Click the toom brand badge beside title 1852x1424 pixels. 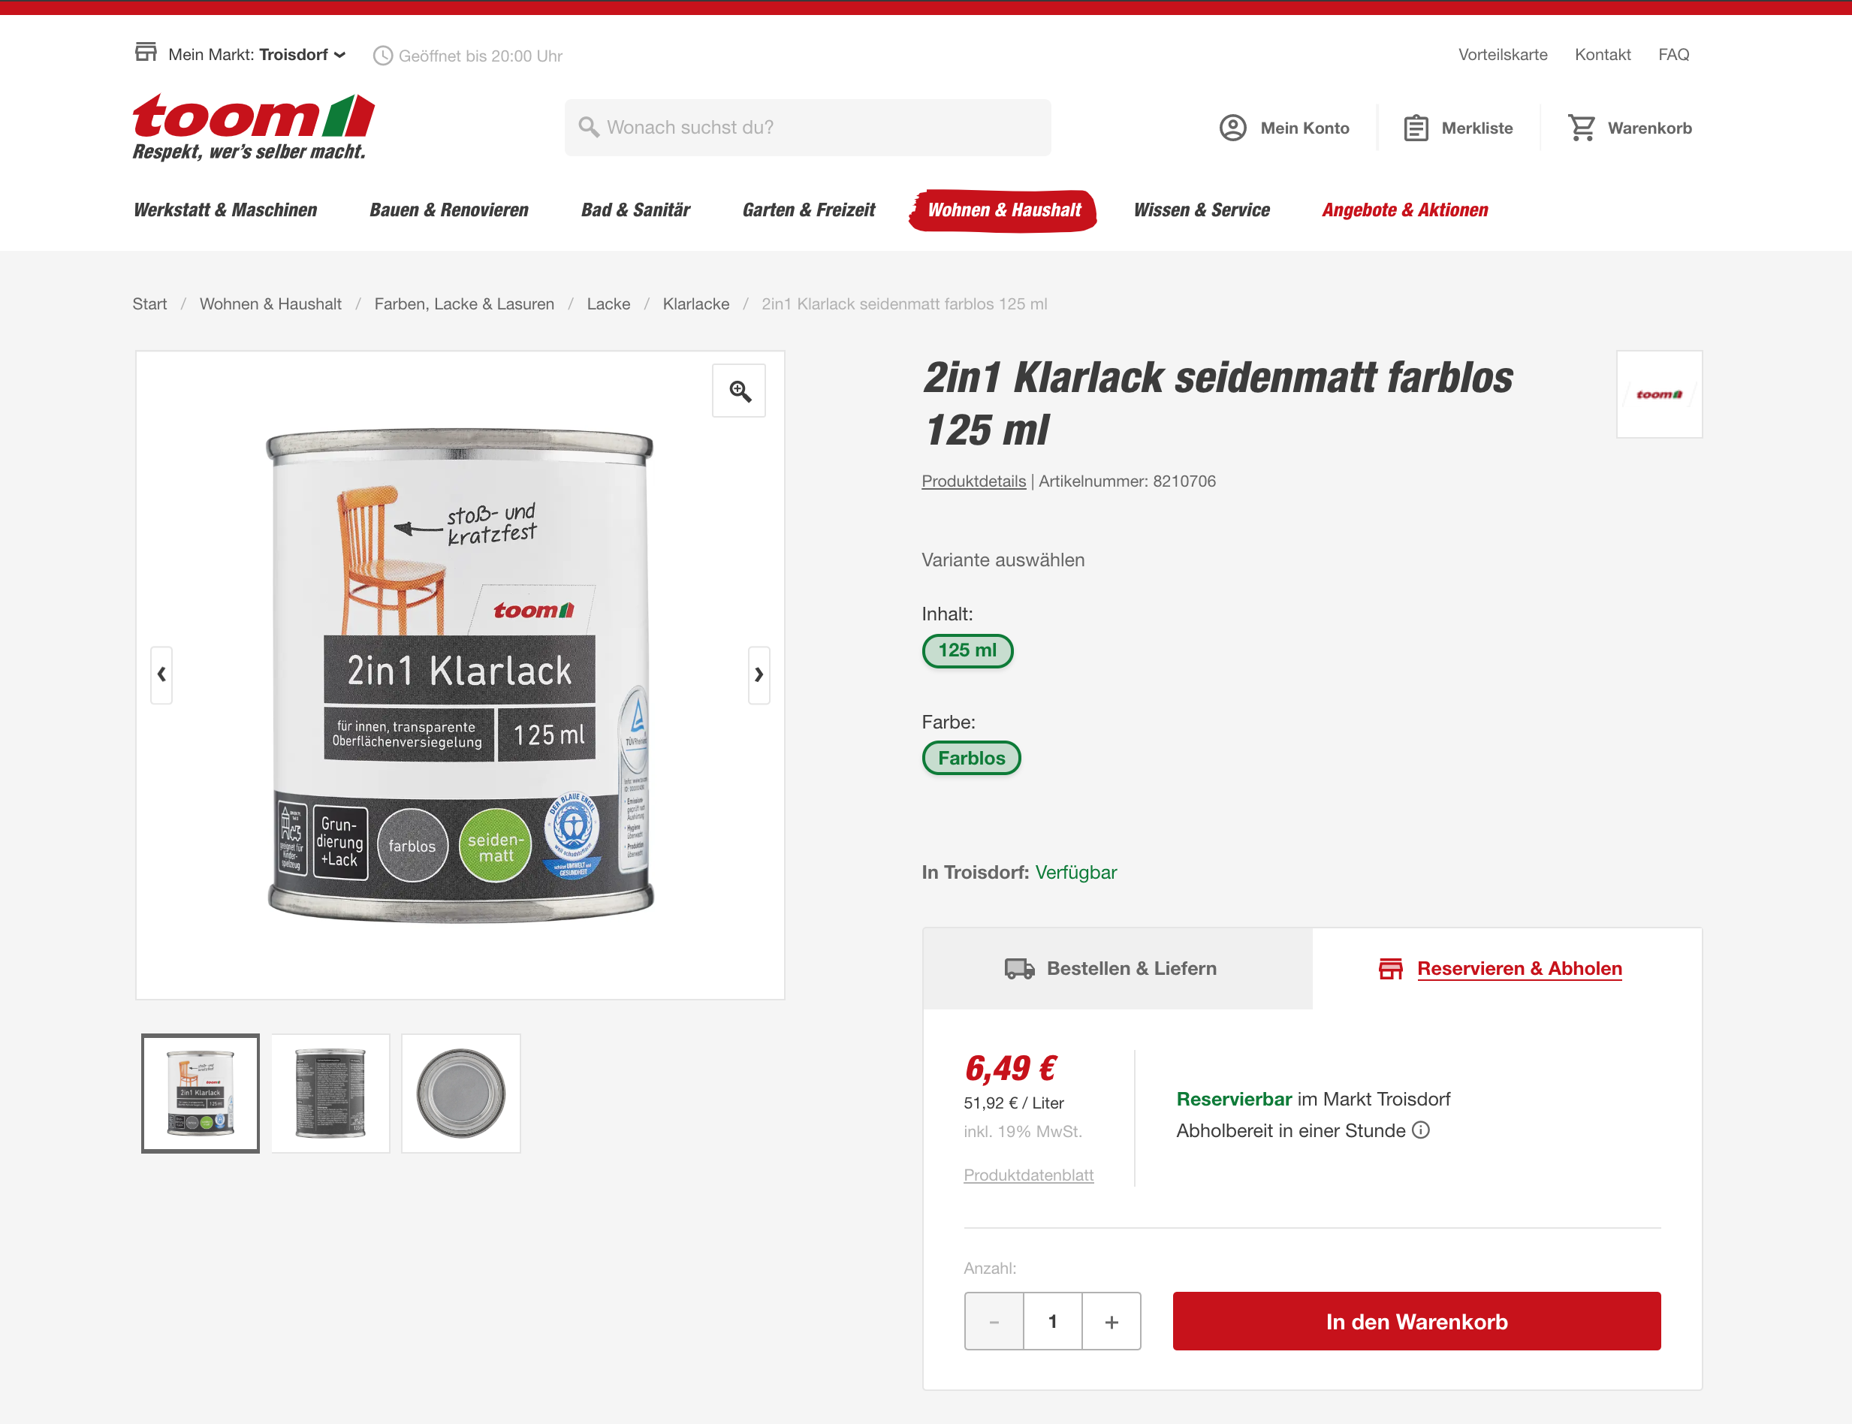[x=1659, y=394]
